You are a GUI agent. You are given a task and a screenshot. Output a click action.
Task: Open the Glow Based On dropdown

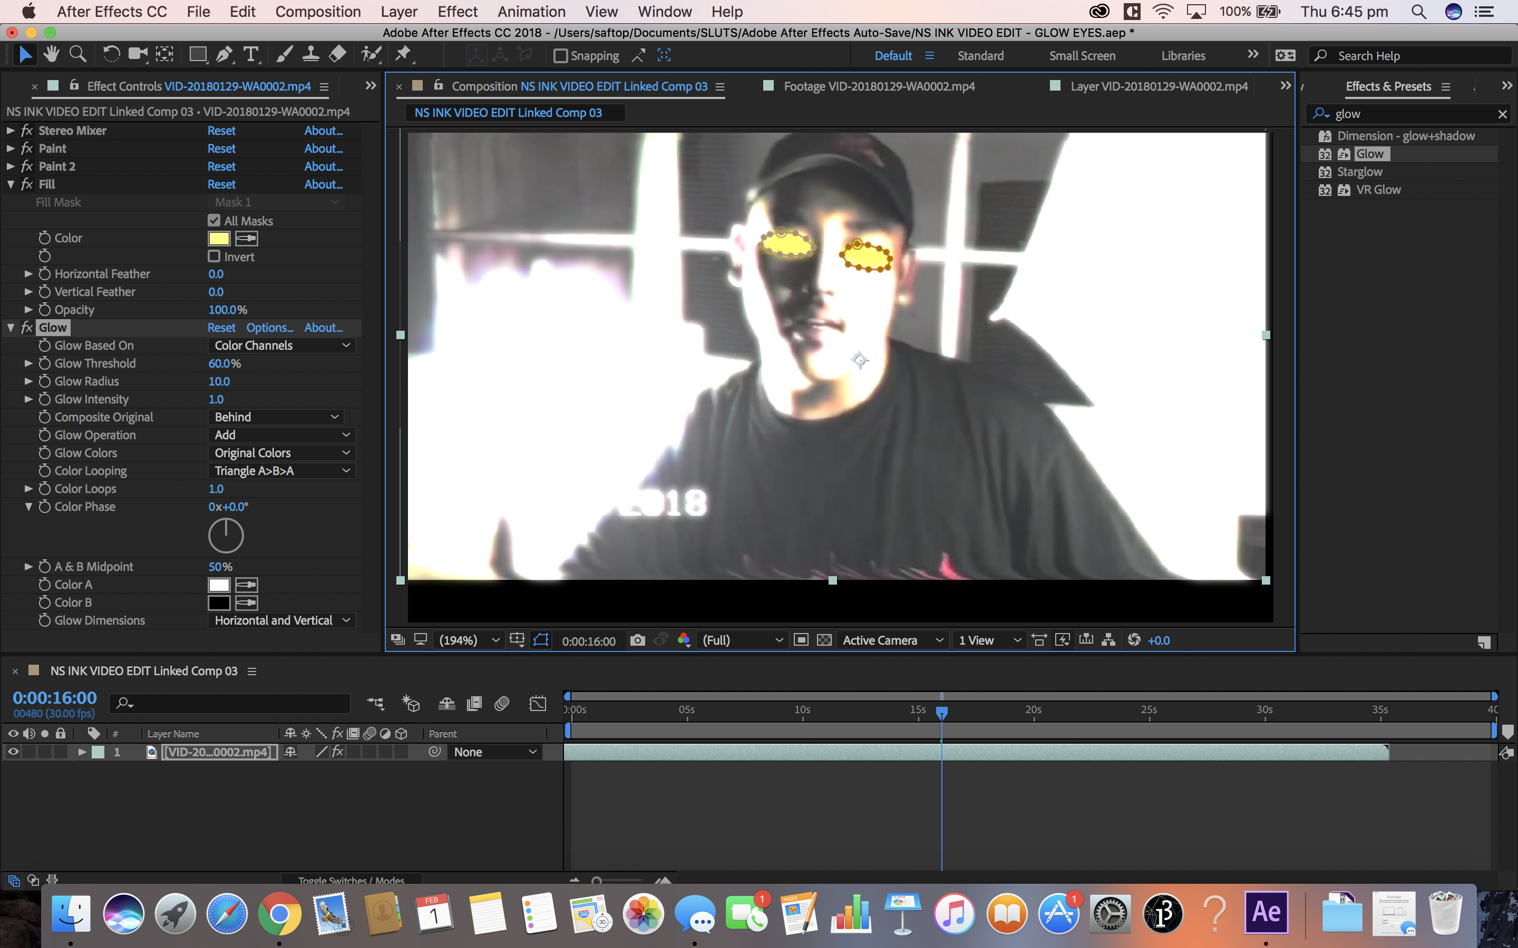coord(281,345)
